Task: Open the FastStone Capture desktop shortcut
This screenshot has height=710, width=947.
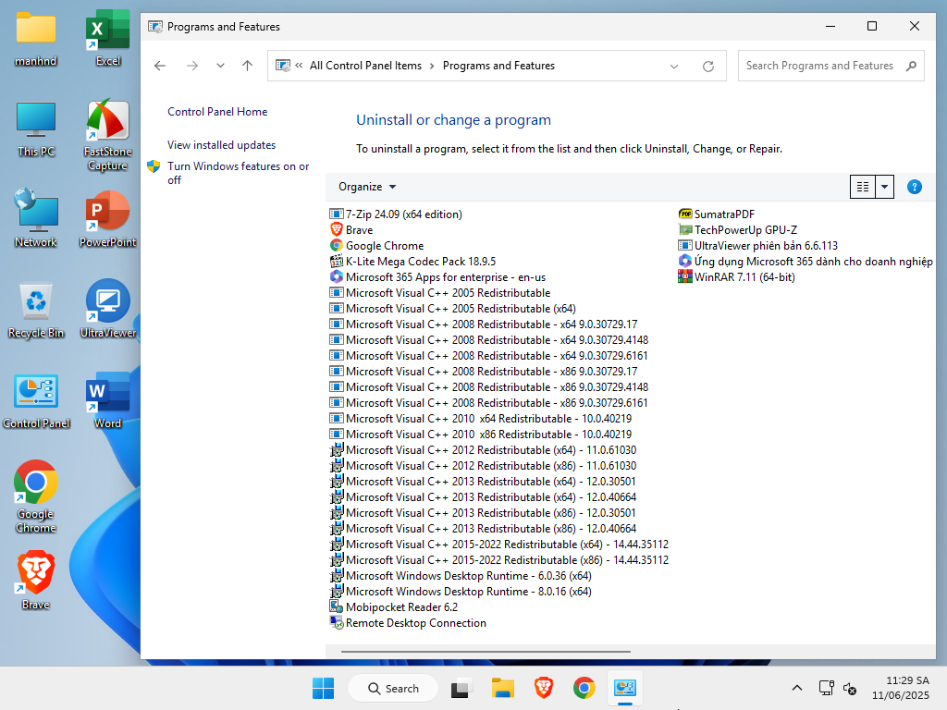Action: click(107, 135)
